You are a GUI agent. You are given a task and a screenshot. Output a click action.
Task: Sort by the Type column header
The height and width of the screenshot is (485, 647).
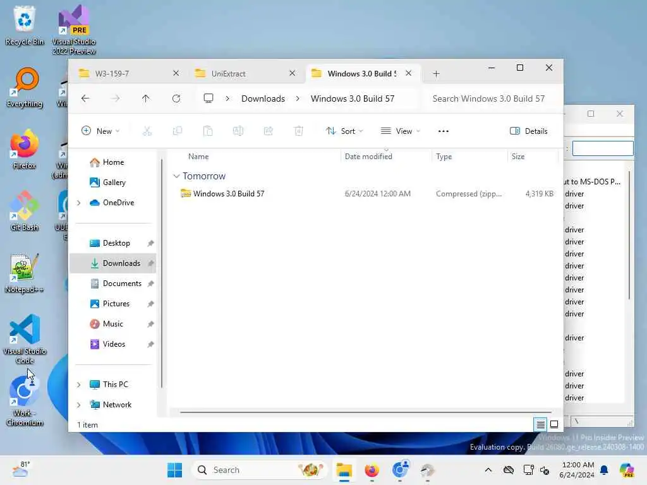444,157
